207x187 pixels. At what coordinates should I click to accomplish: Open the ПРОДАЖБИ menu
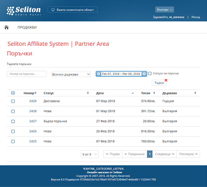click(x=27, y=27)
